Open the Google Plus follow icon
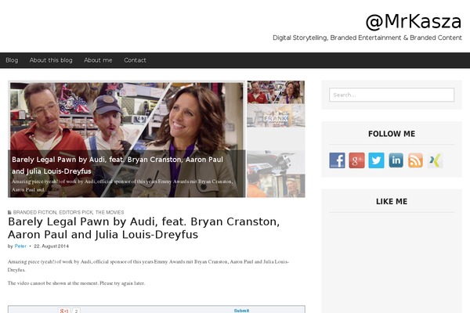 (356, 160)
